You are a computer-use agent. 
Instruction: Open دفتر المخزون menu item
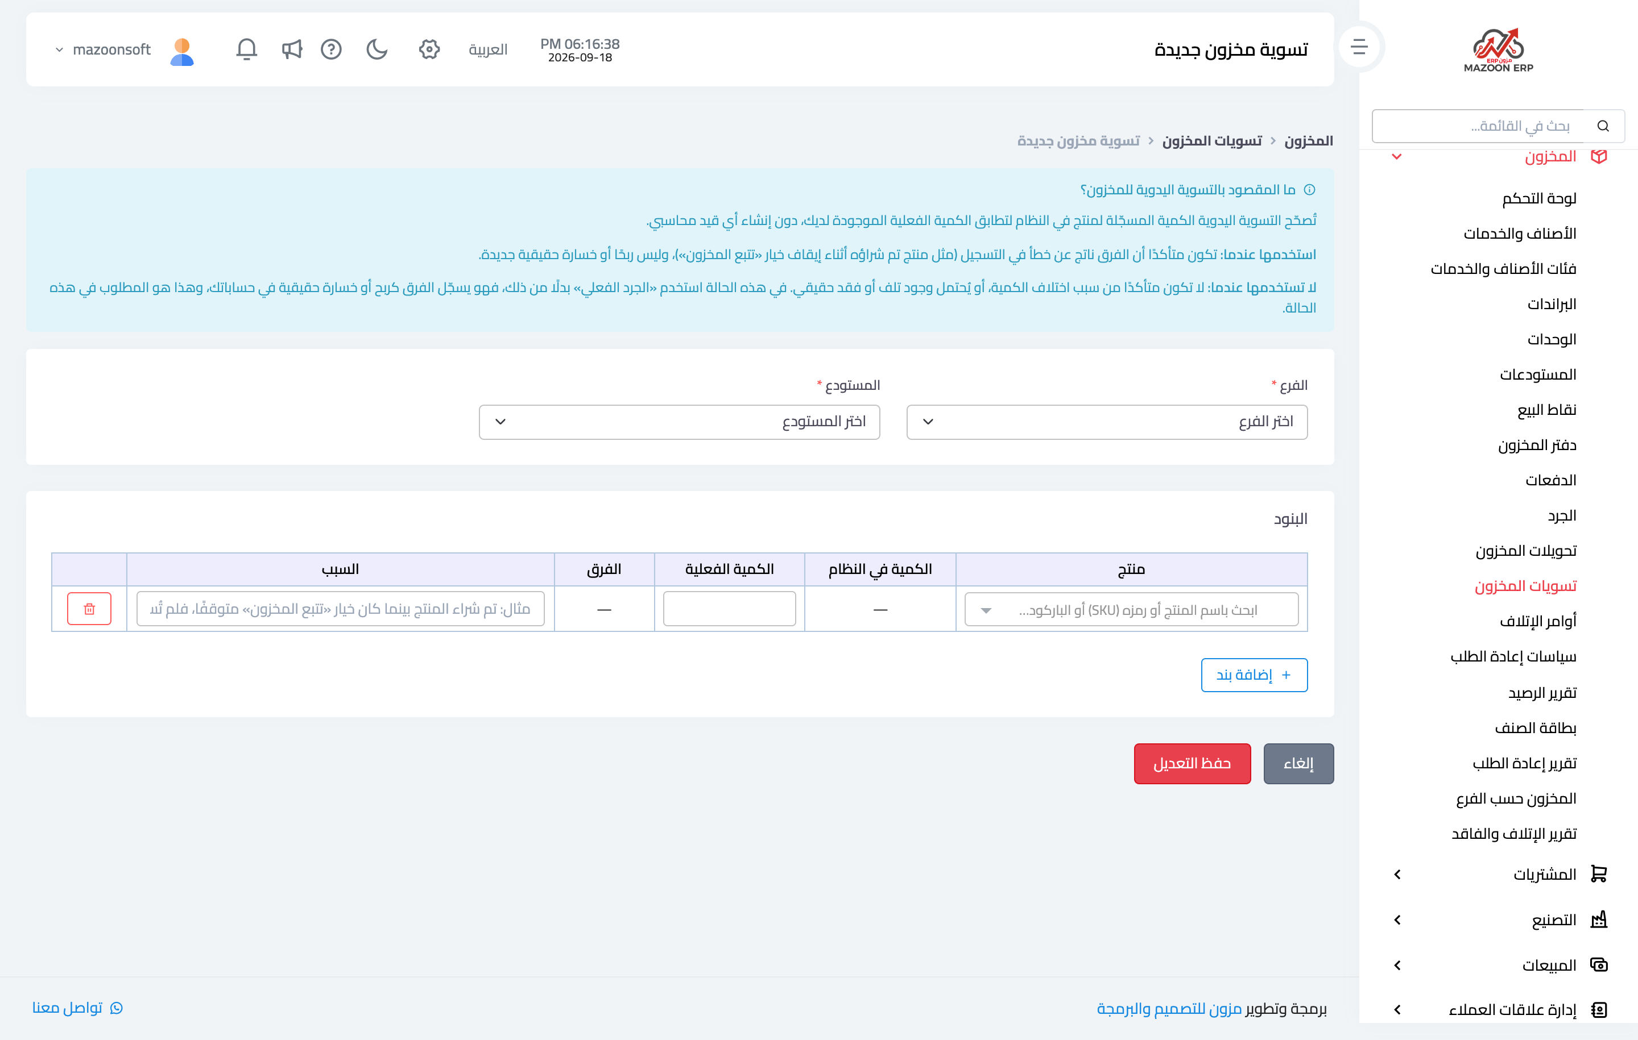point(1537,445)
